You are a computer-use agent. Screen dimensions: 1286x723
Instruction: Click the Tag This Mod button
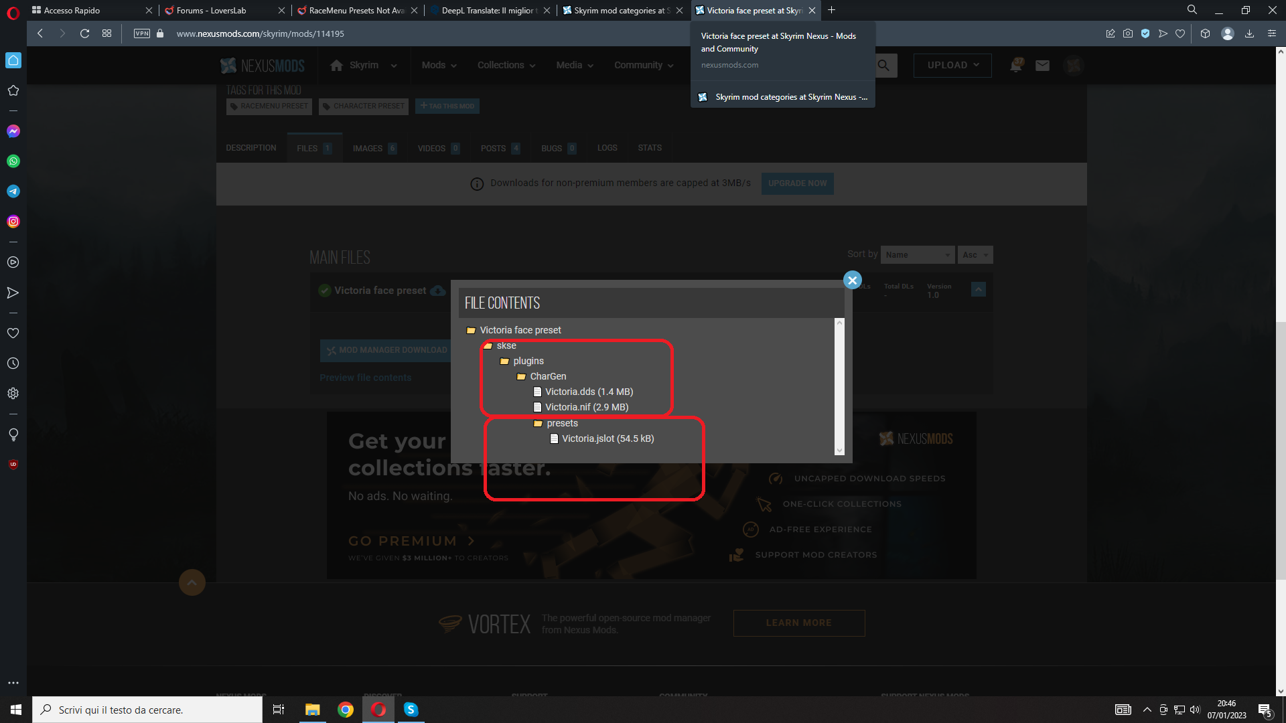tap(447, 106)
